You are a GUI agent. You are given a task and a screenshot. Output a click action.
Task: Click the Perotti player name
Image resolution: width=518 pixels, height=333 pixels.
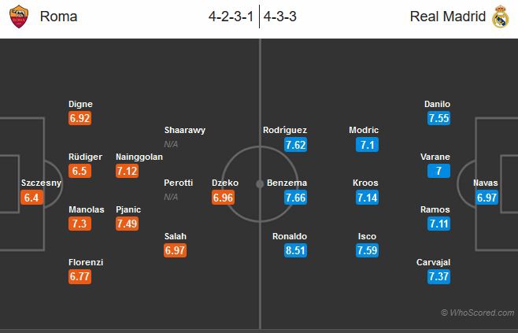pyautogui.click(x=178, y=183)
